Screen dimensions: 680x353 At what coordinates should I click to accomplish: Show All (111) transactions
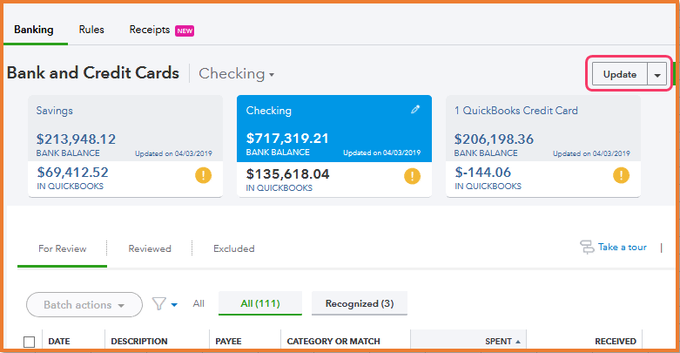tap(260, 303)
